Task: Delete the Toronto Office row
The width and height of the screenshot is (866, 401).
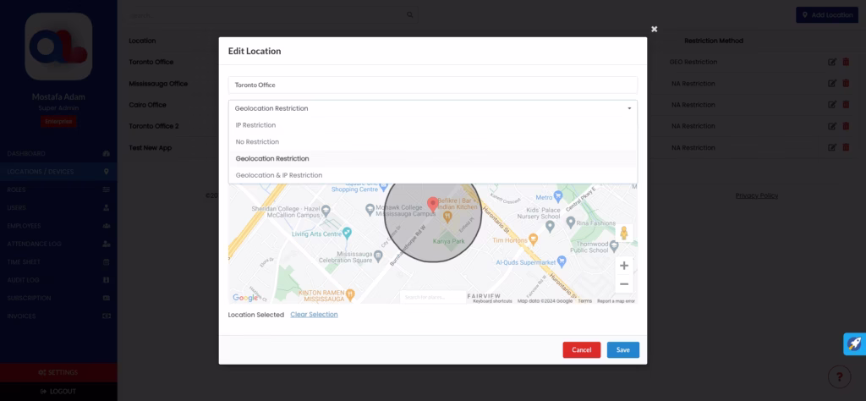Action: (846, 62)
